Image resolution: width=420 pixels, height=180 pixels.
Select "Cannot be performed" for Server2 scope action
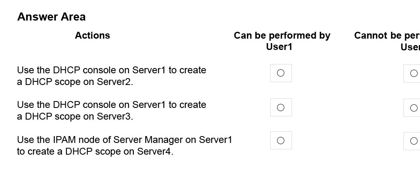coord(413,73)
